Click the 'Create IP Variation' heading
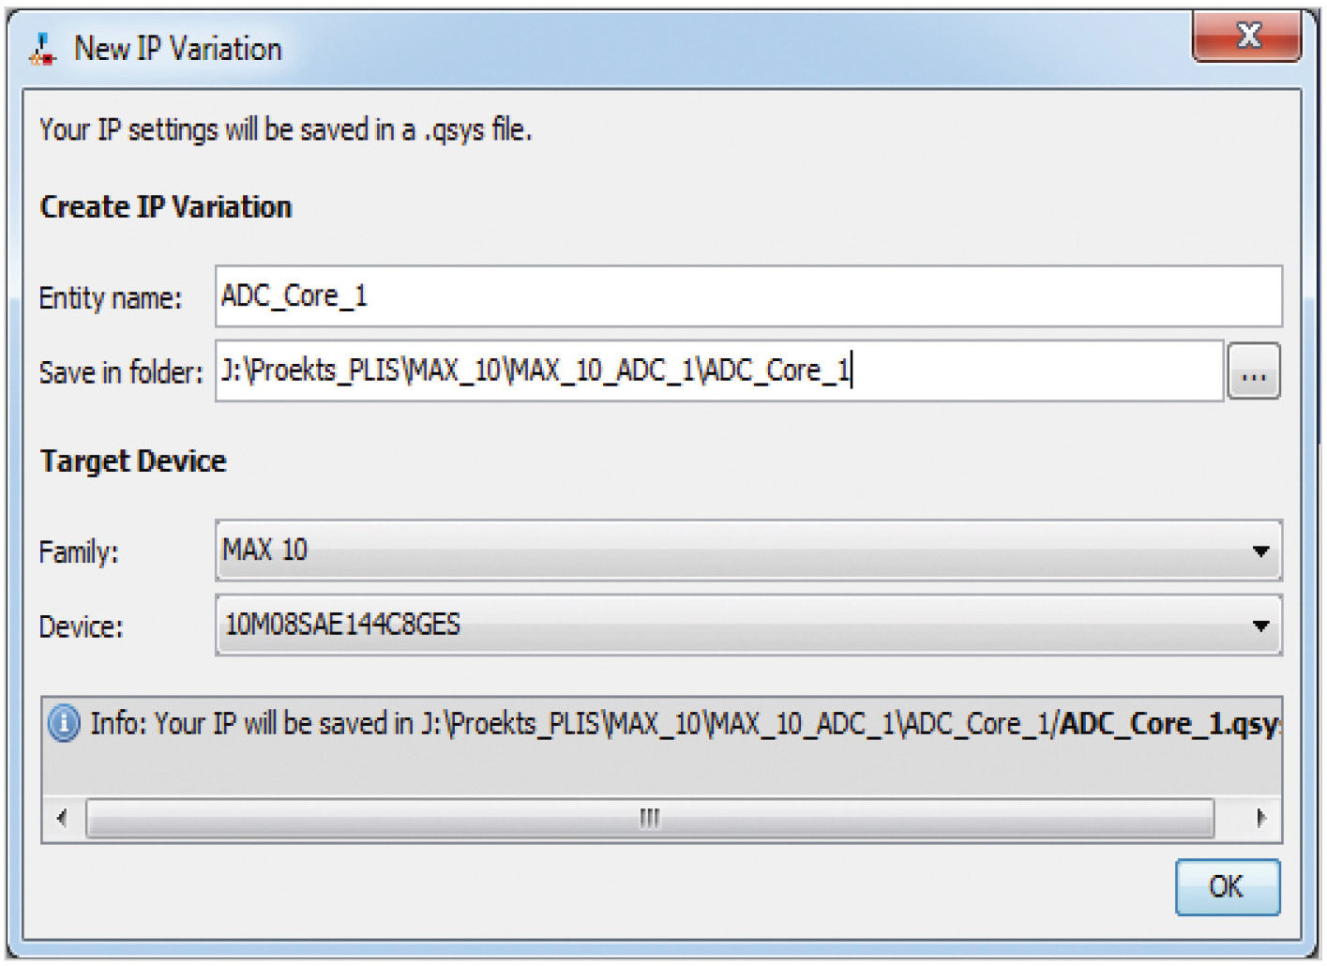 pyautogui.click(x=166, y=207)
